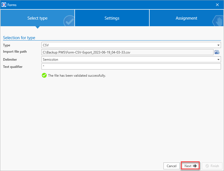Click the Delimiter field label

pos(10,59)
